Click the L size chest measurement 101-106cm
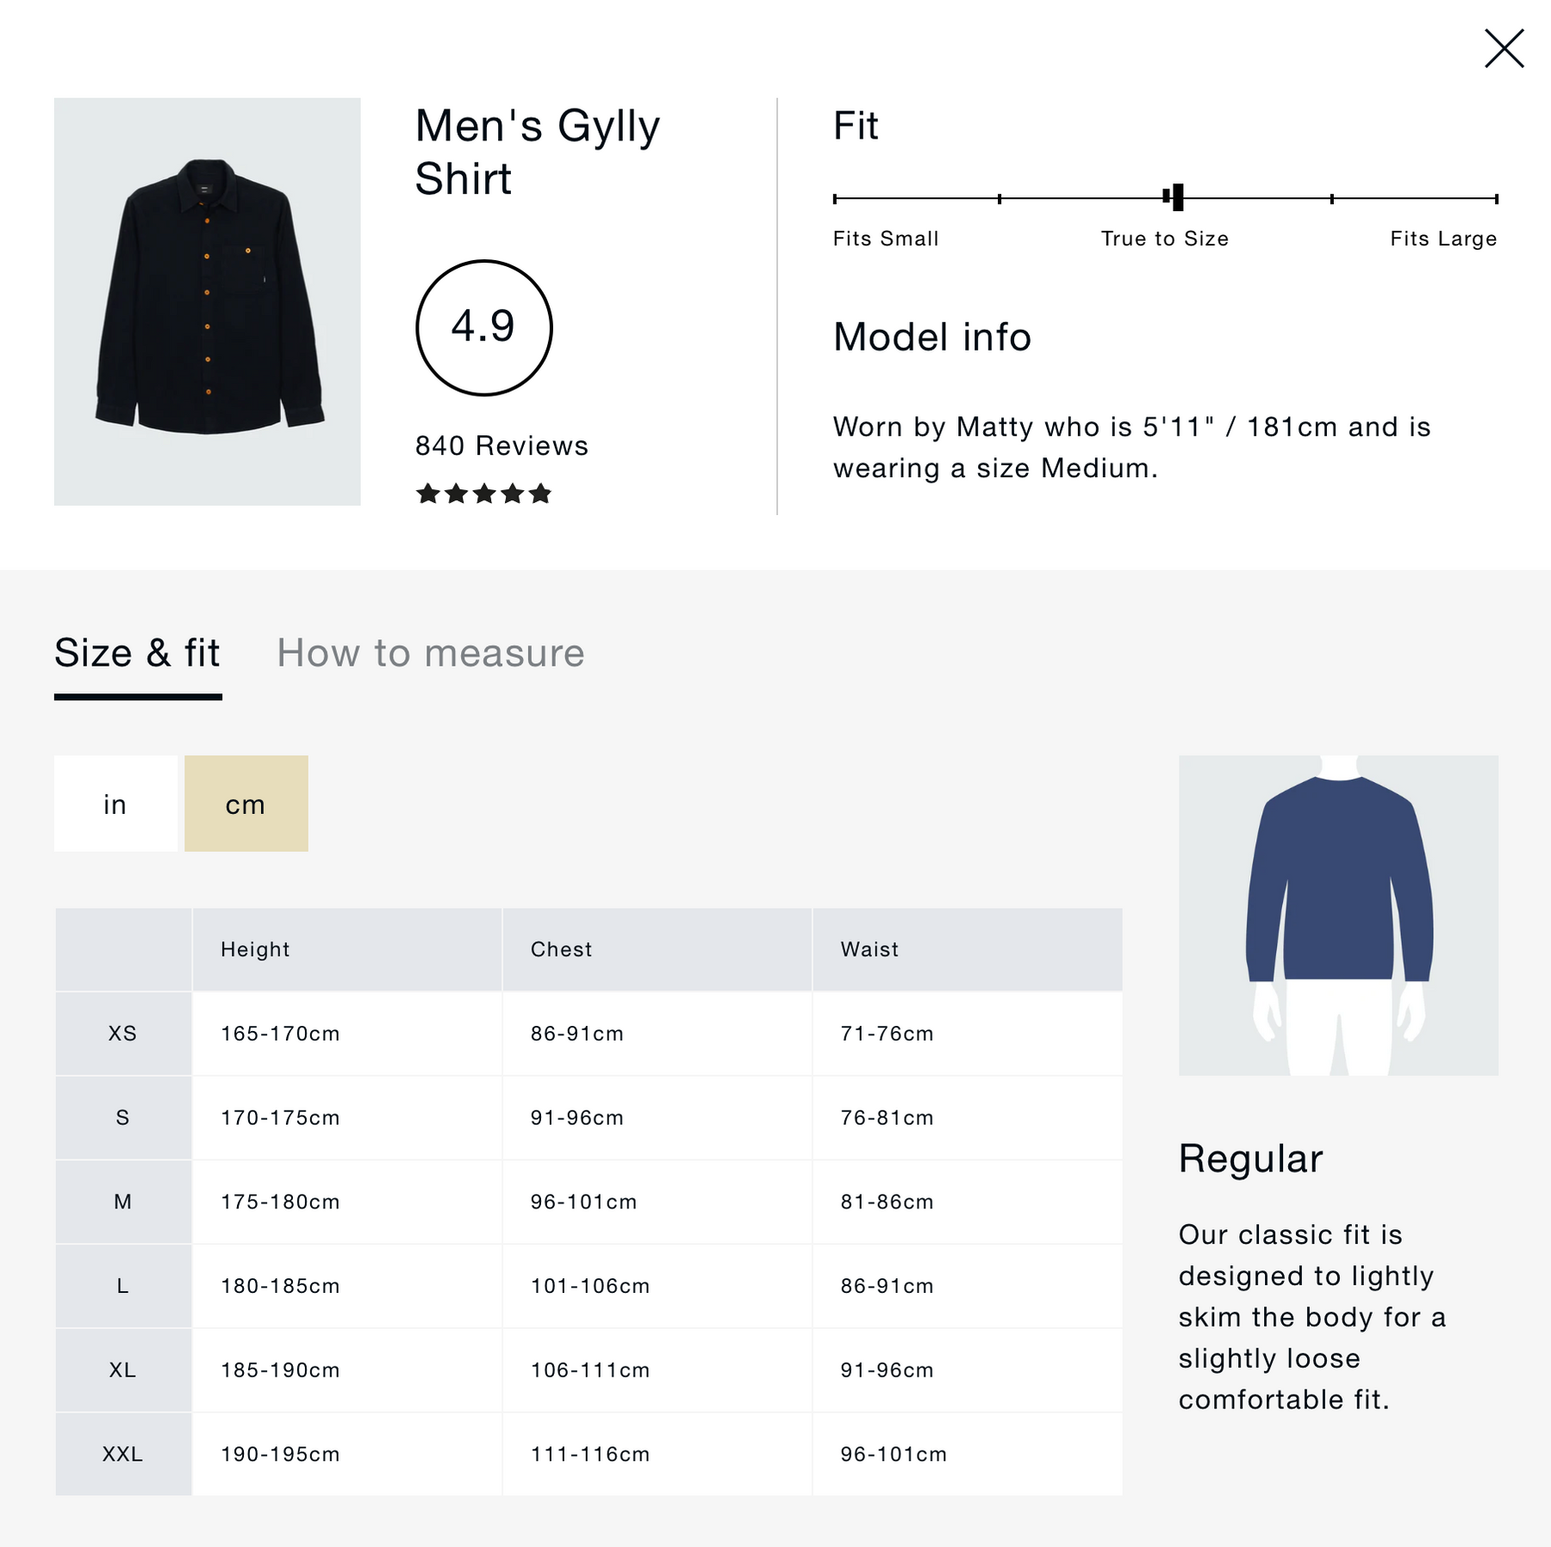The image size is (1551, 1547). click(590, 1286)
